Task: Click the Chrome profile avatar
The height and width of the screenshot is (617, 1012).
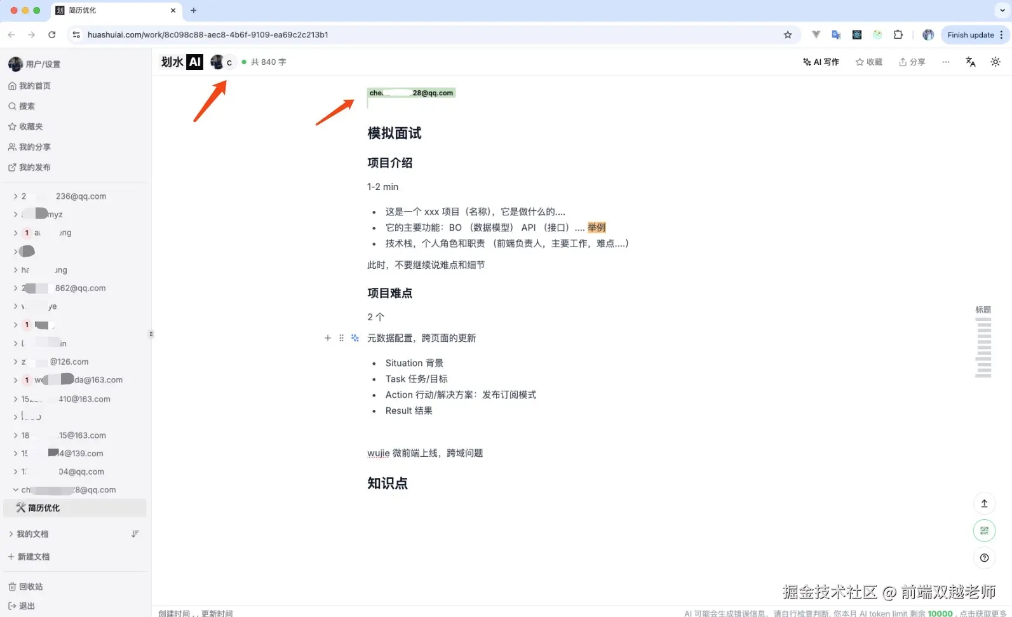Action: [x=928, y=35]
